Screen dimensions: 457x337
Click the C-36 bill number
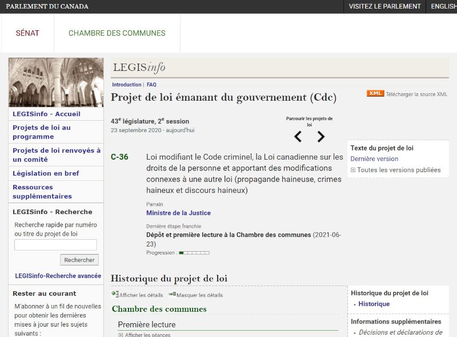(119, 157)
